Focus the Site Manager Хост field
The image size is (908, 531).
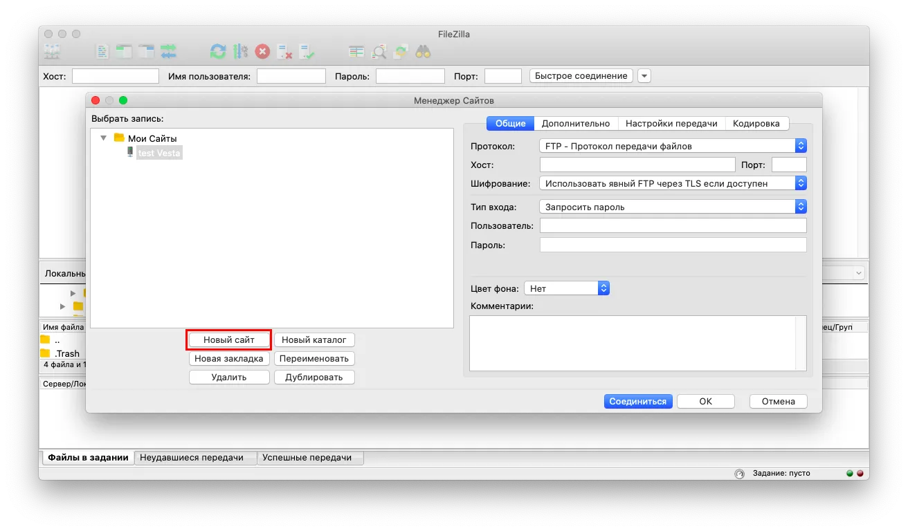pos(637,165)
